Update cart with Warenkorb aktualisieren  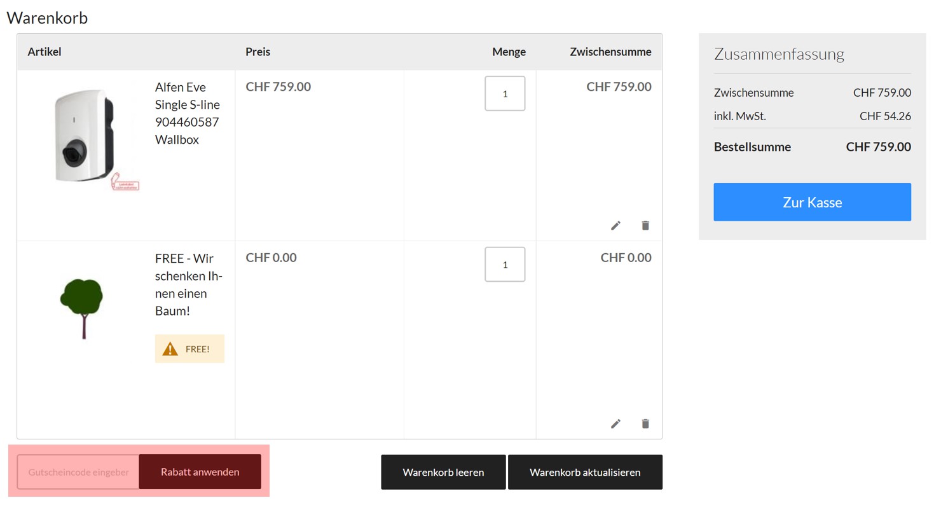pos(585,472)
